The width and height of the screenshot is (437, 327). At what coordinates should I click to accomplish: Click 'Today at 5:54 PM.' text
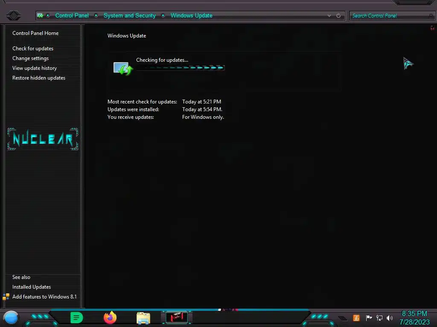tap(202, 109)
